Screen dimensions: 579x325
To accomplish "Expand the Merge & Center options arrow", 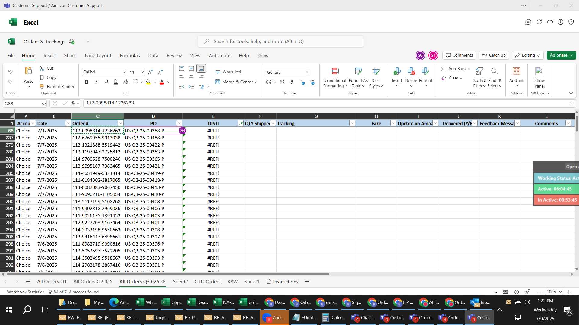I will tap(256, 82).
